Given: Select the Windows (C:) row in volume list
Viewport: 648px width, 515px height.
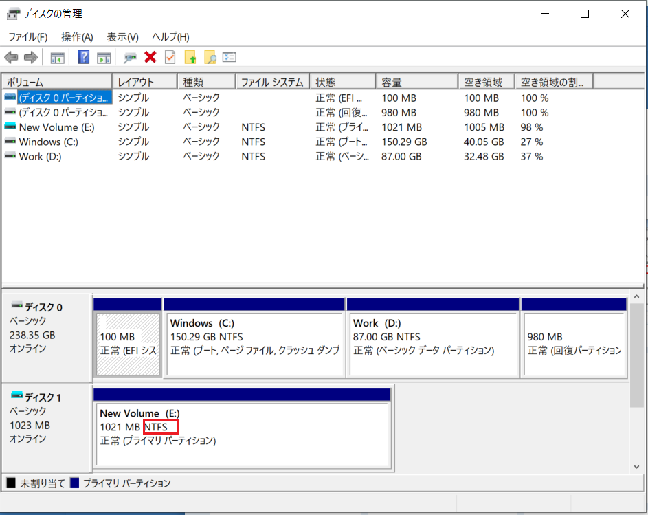Looking at the screenshot, I should [x=48, y=142].
